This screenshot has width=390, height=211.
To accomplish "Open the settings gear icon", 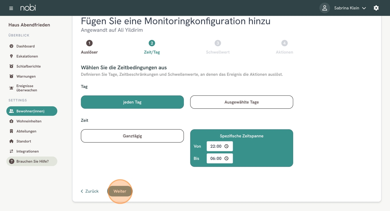I will (x=376, y=8).
